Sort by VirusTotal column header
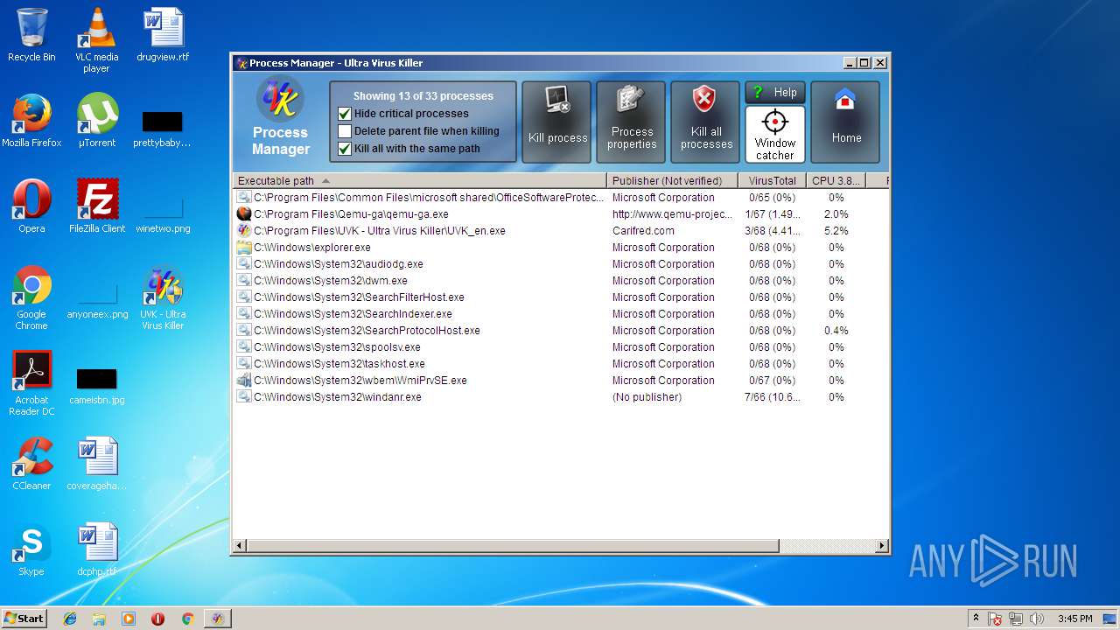This screenshot has height=630, width=1120. pyautogui.click(x=772, y=180)
